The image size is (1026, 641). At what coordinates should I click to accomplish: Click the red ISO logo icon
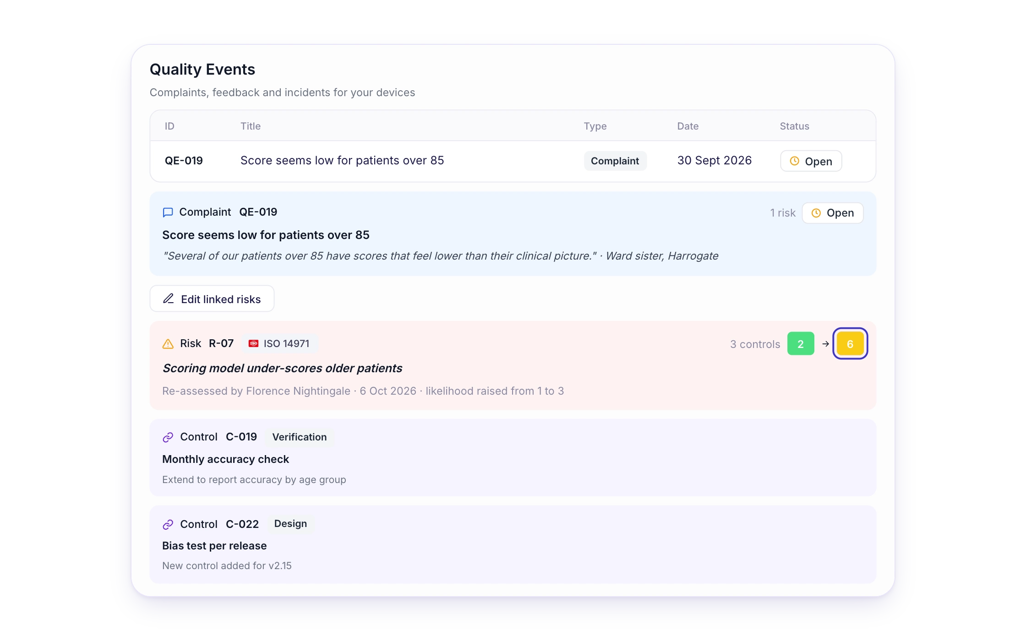click(x=253, y=343)
